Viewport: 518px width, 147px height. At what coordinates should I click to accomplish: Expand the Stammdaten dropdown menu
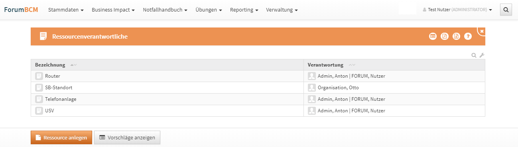tap(66, 10)
